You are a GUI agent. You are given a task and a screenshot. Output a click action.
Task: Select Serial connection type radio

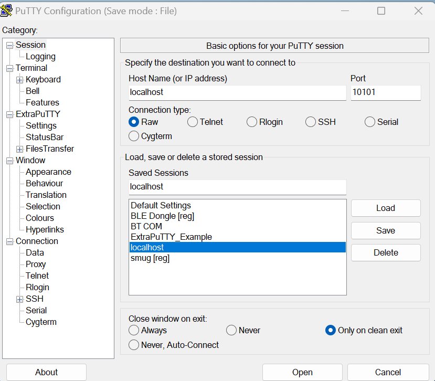[370, 122]
